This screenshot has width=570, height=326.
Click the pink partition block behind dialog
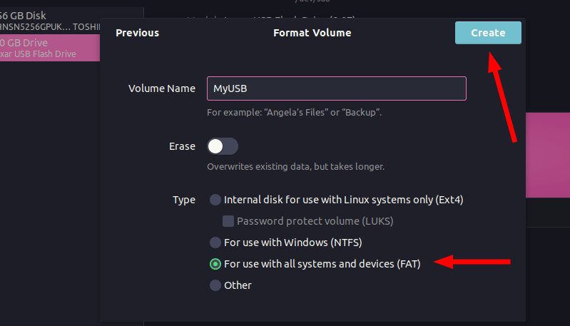tap(548, 154)
